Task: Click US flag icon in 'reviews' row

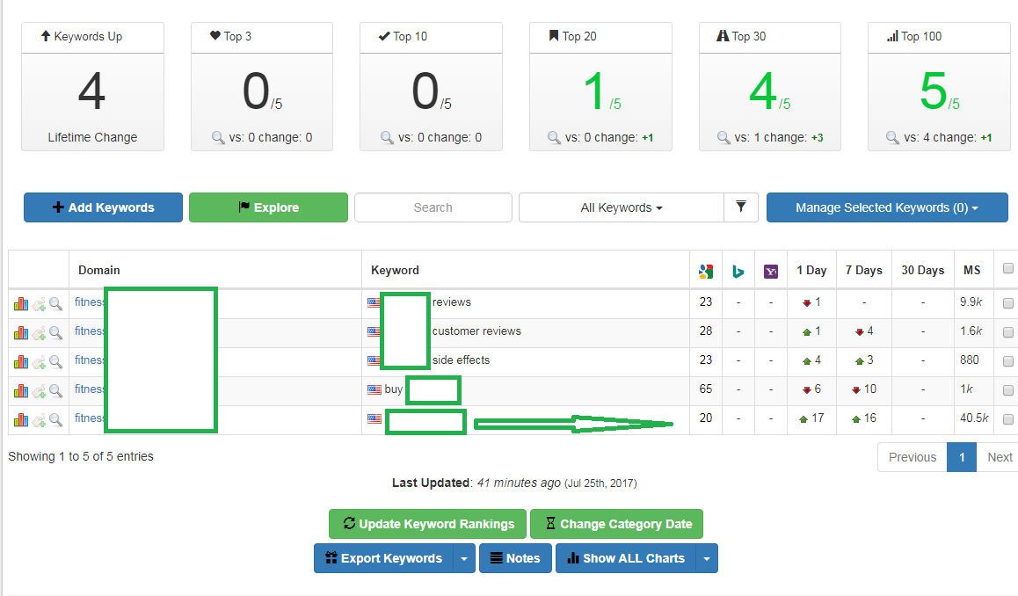Action: tap(374, 302)
